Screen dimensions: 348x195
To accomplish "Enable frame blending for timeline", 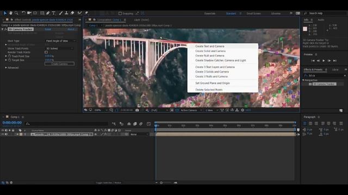I will point(135,124).
